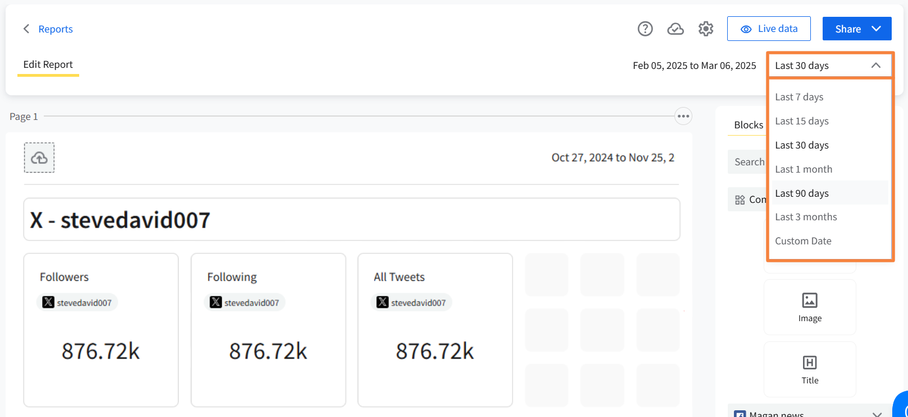The width and height of the screenshot is (908, 417).
Task: Add the Image block
Action: pos(809,307)
